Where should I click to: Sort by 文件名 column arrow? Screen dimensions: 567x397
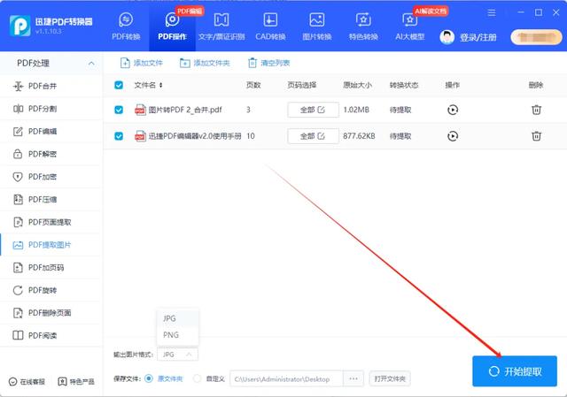pyautogui.click(x=161, y=85)
